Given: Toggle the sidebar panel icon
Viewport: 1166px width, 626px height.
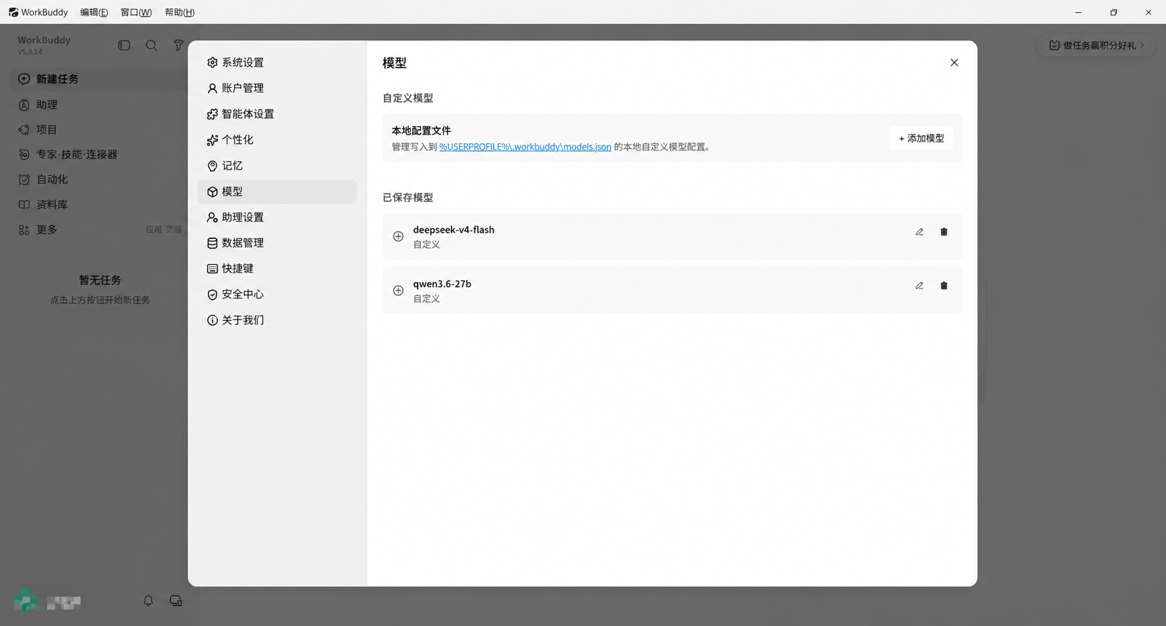Looking at the screenshot, I should (124, 45).
